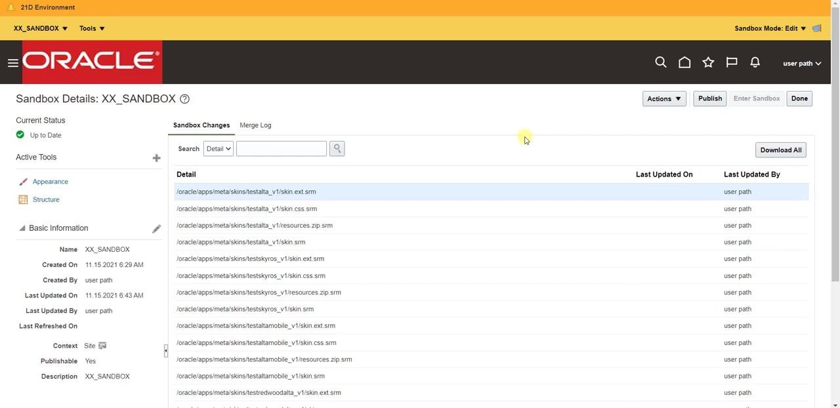Click the Done button
This screenshot has height=408, width=840.
tap(799, 98)
